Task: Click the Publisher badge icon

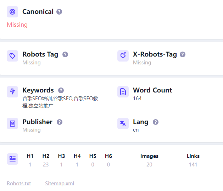Action: (x=12, y=123)
